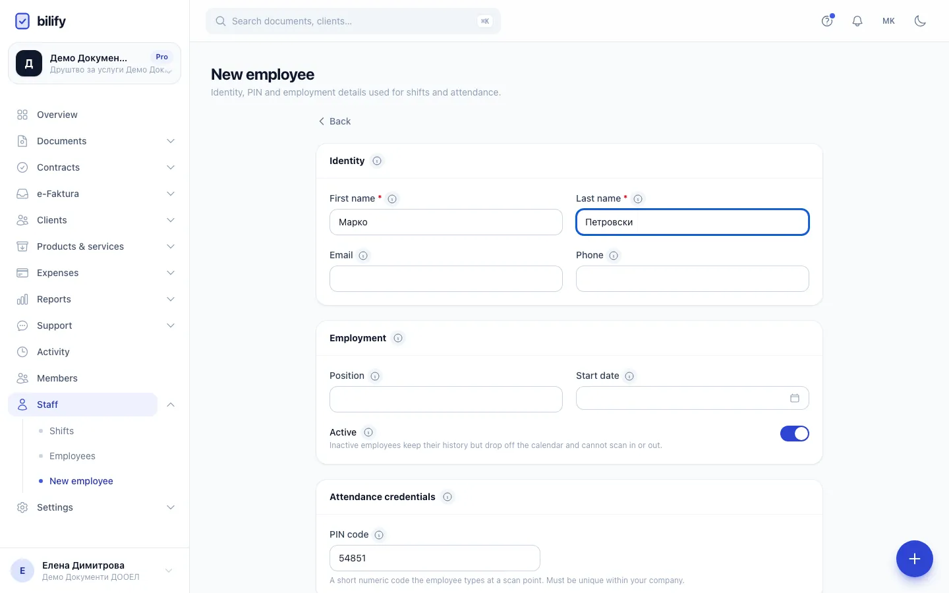
Task: Click the Email input field
Action: pos(446,279)
